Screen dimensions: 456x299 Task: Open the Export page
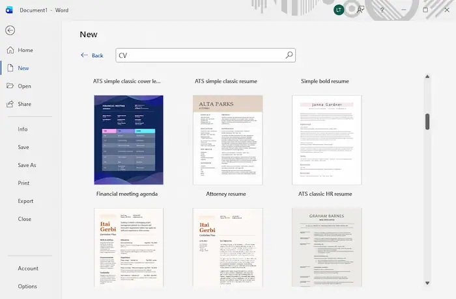point(25,201)
